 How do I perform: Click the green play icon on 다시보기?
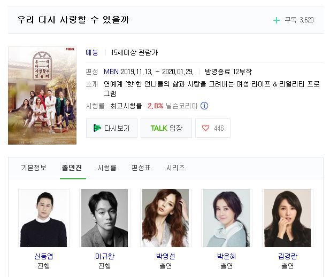click(x=97, y=128)
